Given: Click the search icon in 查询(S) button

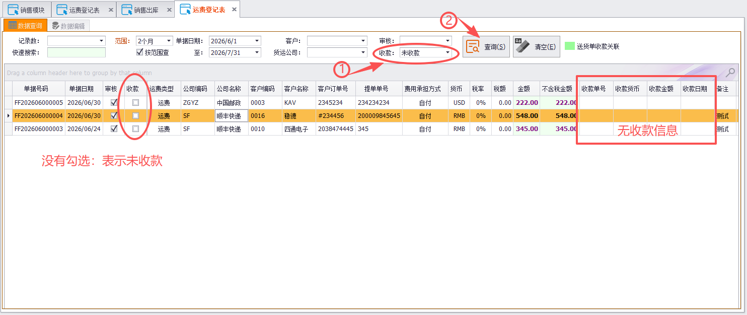Looking at the screenshot, I should click(473, 47).
